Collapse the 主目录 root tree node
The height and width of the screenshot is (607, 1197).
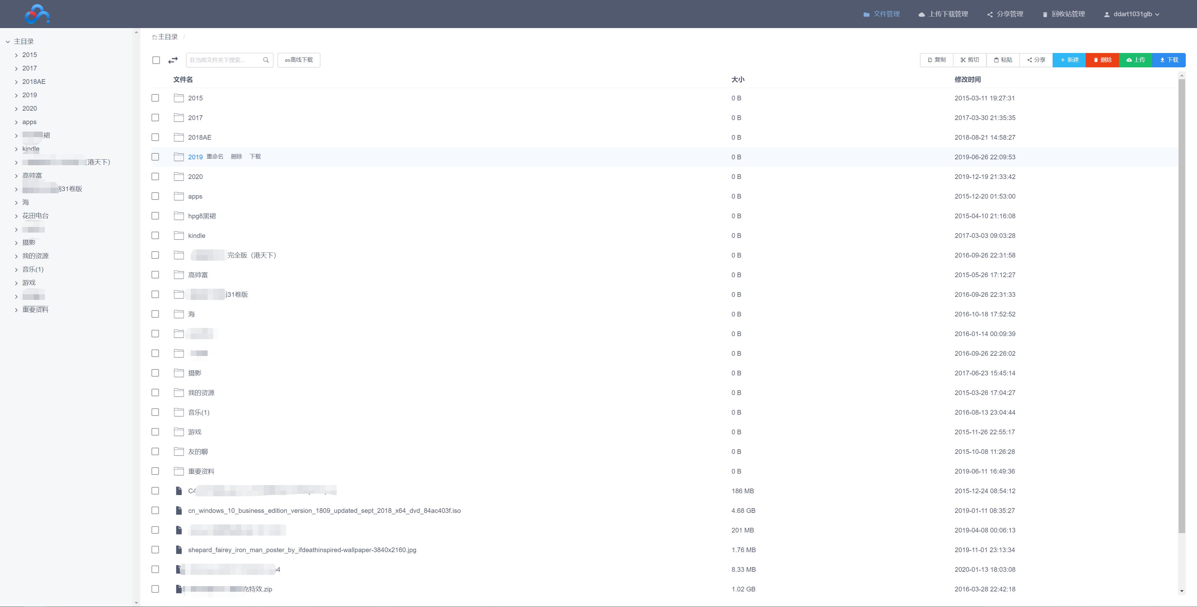(x=8, y=42)
